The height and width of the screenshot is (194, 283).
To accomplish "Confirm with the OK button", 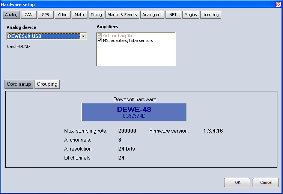I will point(237,182).
